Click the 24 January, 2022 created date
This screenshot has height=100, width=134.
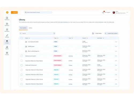click(x=86, y=65)
